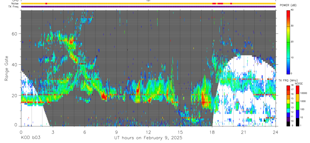
Task: Click the 'KOD b03' radar beam label
Action: tap(30, 138)
